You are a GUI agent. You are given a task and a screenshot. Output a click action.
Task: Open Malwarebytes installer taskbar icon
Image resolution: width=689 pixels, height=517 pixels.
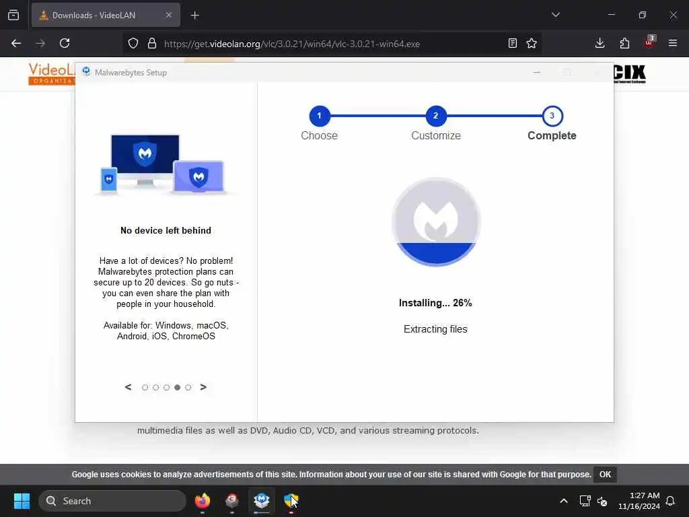pos(262,501)
